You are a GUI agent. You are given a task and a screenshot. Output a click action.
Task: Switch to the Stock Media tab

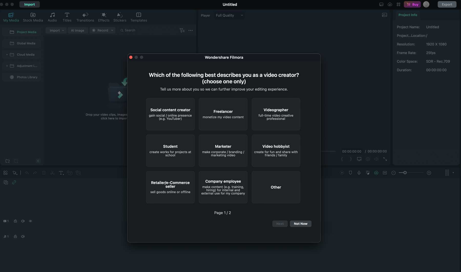[33, 17]
